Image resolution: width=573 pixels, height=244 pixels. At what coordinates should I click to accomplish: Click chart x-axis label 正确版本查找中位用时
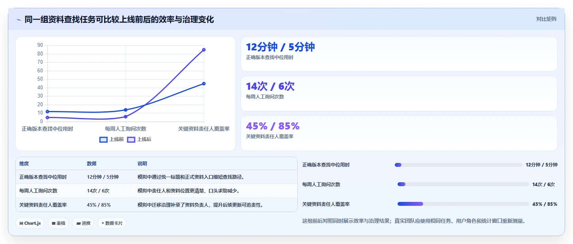[x=47, y=129]
